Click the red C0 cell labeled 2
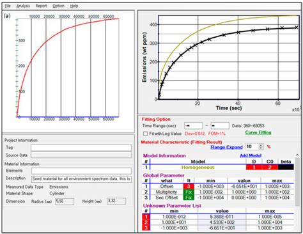The height and width of the screenshot is (234, 303). (270, 167)
